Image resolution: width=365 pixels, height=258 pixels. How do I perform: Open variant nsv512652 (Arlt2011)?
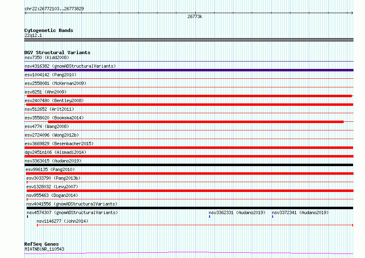pos(49,109)
